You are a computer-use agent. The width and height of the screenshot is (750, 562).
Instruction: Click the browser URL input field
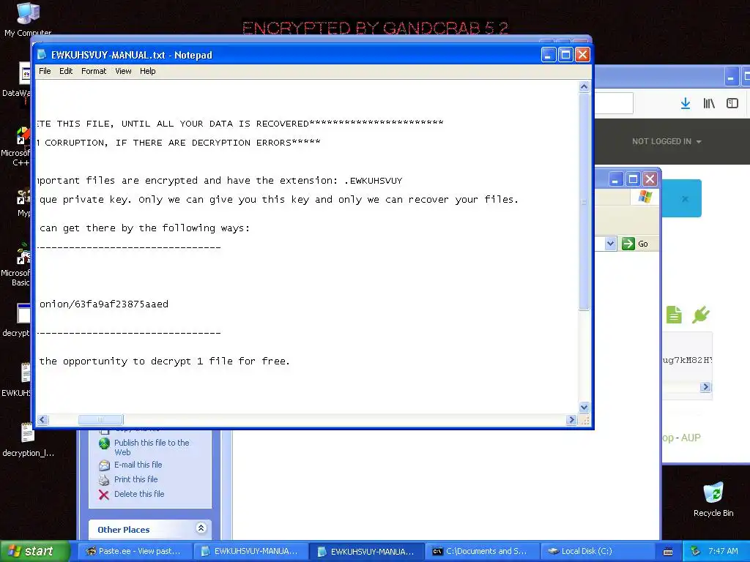[614, 103]
